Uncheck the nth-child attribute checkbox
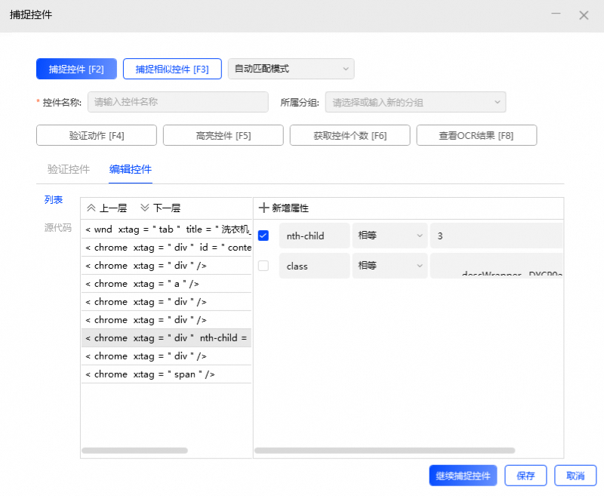604x496 pixels. point(263,236)
